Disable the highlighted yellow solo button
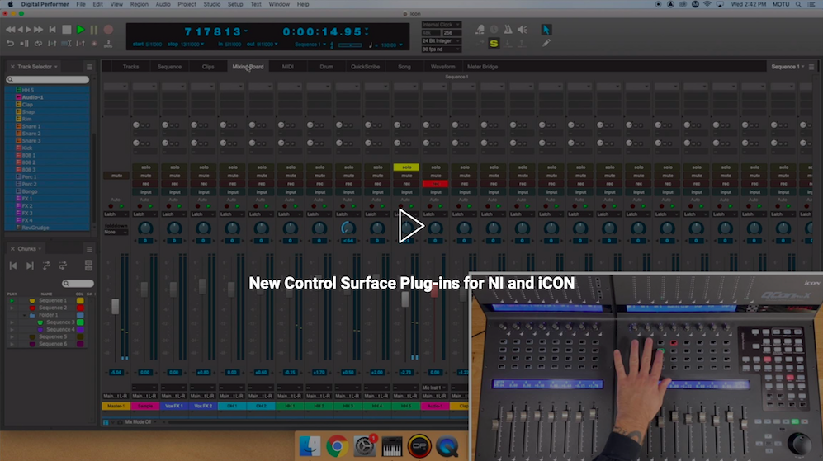Image resolution: width=823 pixels, height=461 pixels. [x=406, y=167]
